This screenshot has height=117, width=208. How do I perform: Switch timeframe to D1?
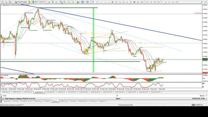click(169, 2)
